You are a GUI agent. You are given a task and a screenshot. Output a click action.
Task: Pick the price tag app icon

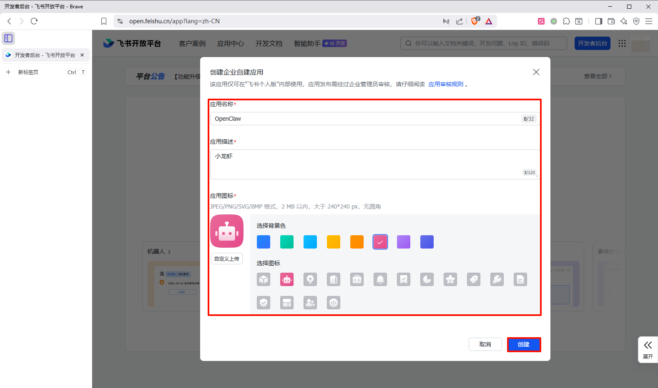pos(473,279)
